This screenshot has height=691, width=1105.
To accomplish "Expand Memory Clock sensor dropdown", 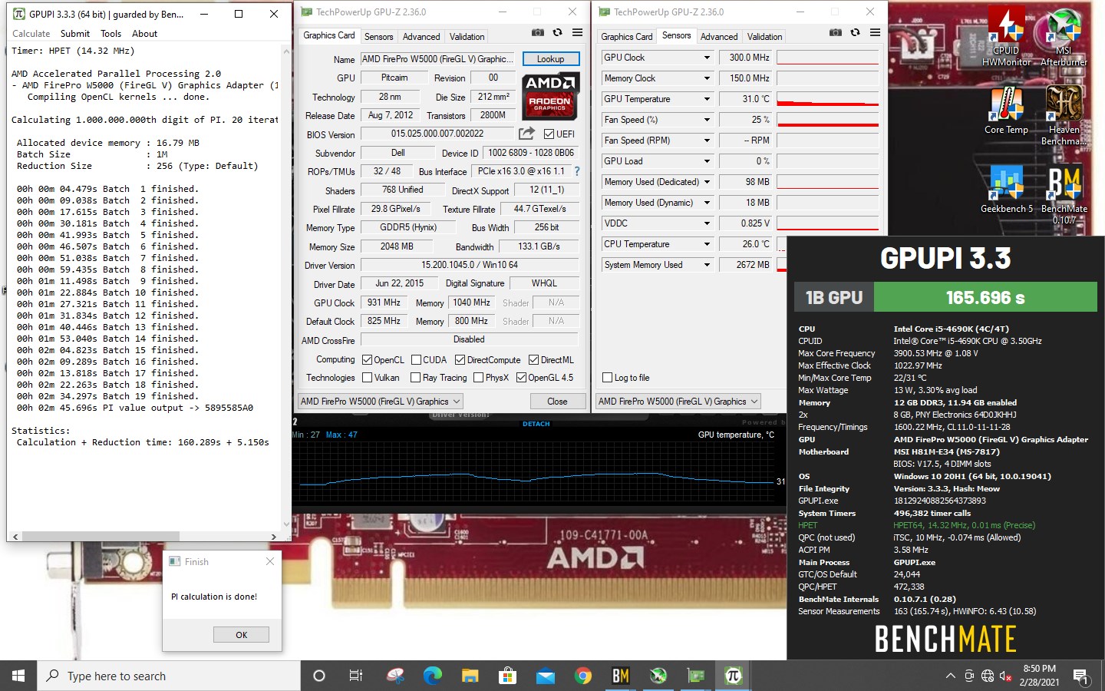I will pos(707,78).
